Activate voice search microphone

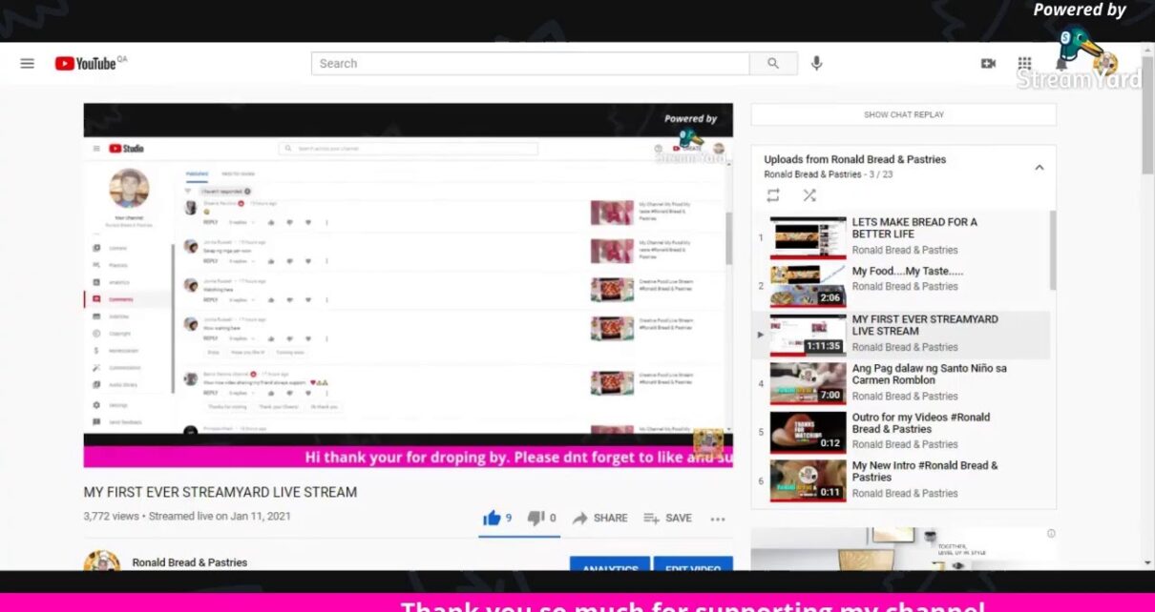(816, 64)
